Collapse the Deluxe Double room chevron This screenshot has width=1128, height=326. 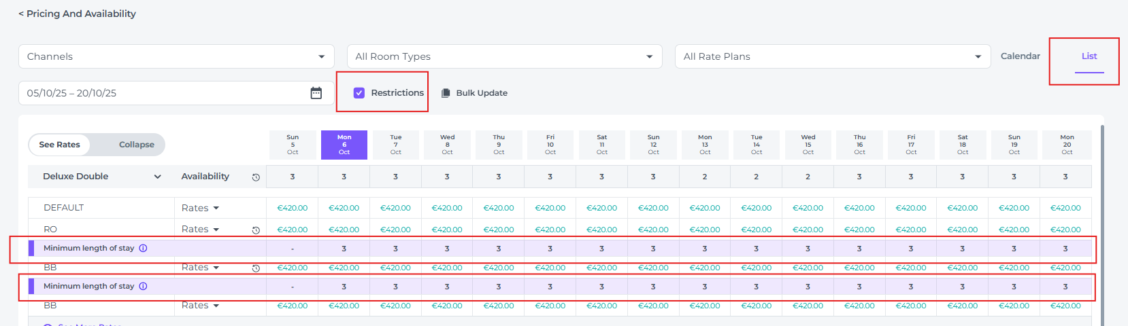coord(158,177)
